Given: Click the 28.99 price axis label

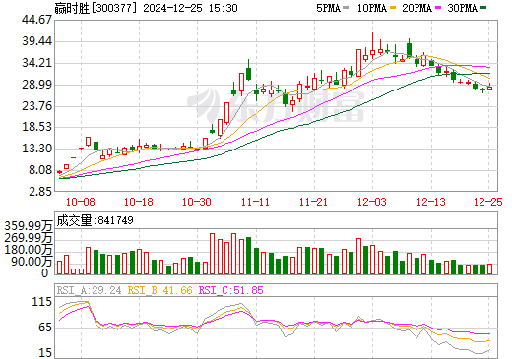Looking at the screenshot, I should (x=36, y=85).
